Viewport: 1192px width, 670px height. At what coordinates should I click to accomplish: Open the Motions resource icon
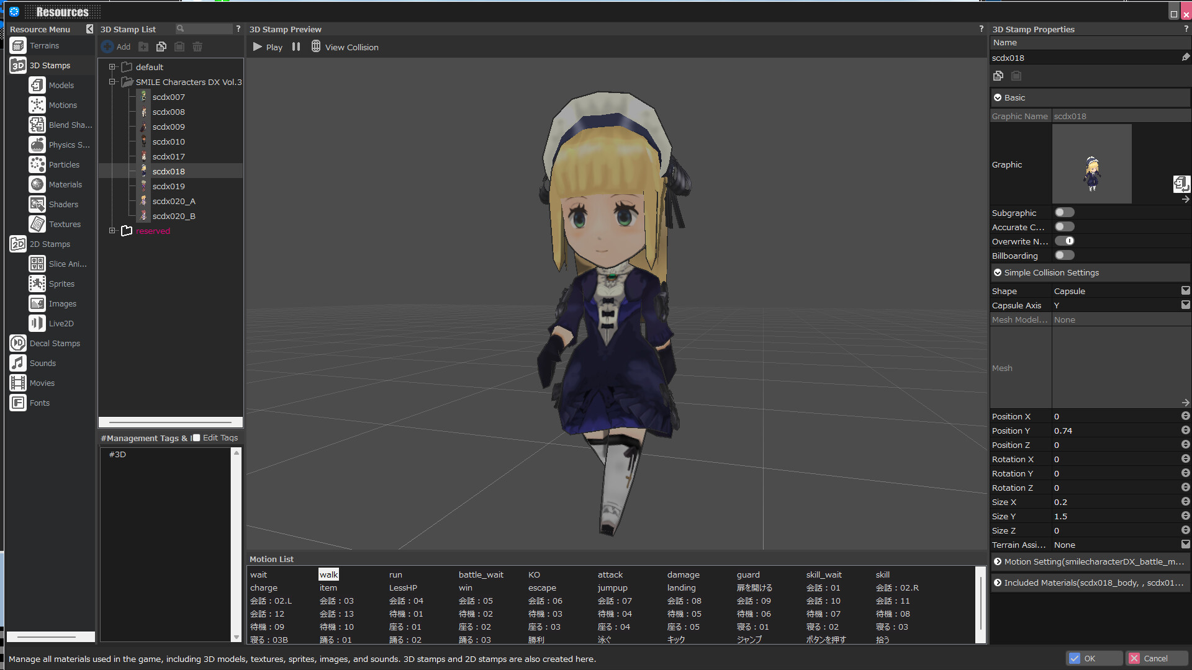37,105
